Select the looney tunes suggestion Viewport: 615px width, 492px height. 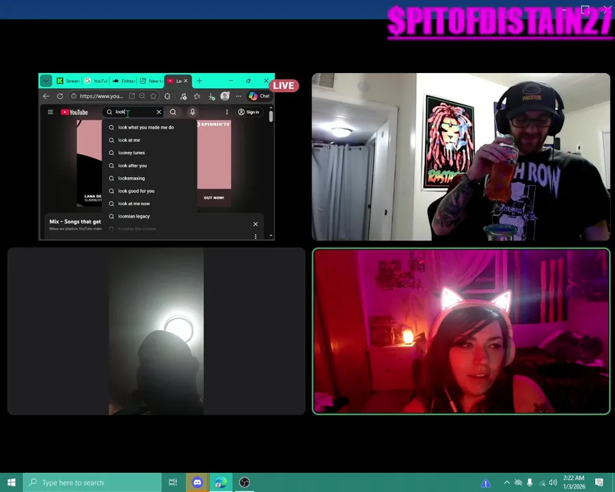(150, 152)
